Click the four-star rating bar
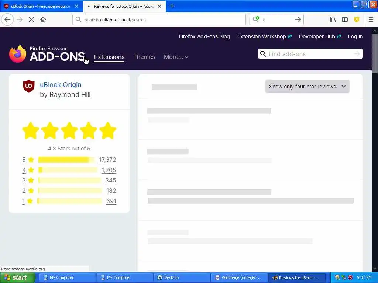Screen dimensions: 378x283 68,170
